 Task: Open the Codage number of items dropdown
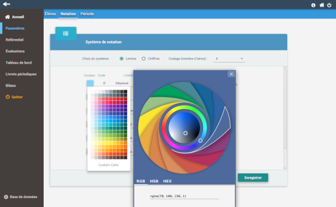pyautogui.click(x=229, y=59)
